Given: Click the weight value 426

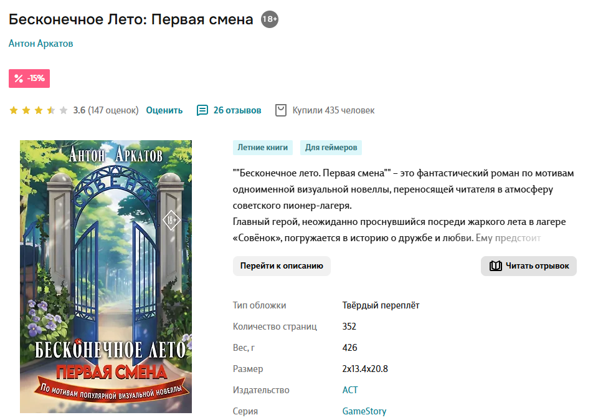Looking at the screenshot, I should [349, 347].
